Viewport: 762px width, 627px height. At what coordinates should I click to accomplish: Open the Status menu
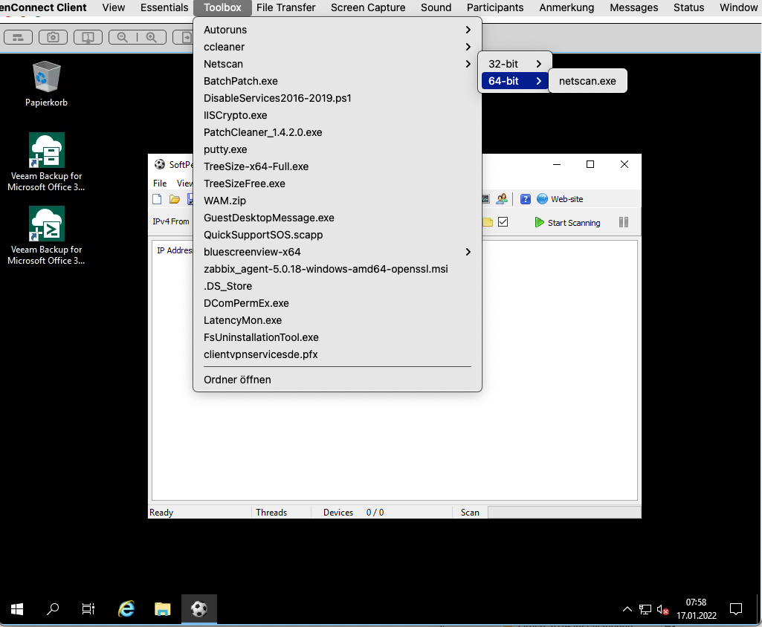pyautogui.click(x=688, y=7)
